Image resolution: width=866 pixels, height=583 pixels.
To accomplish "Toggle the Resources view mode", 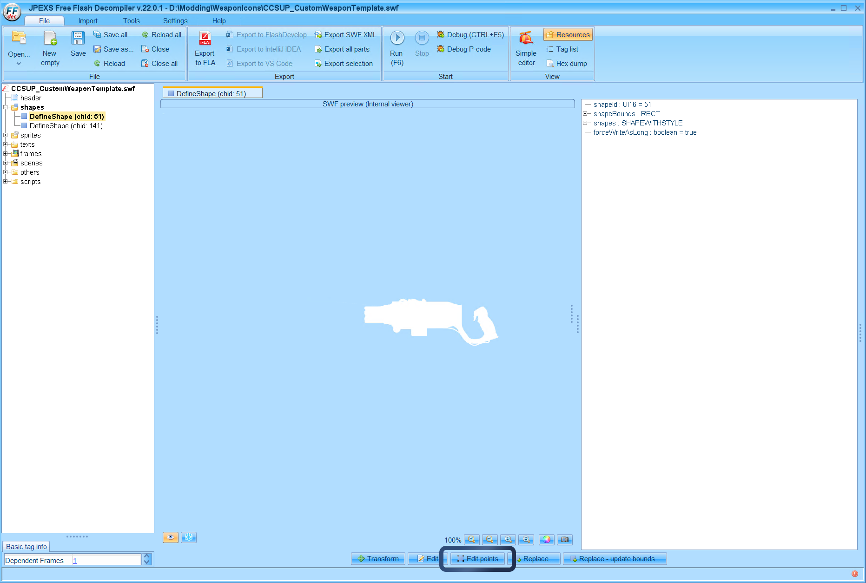I will click(568, 35).
